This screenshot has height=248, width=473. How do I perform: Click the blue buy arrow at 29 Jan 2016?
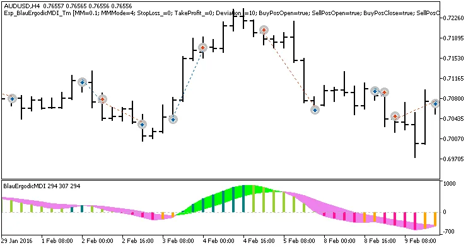(x=12, y=98)
